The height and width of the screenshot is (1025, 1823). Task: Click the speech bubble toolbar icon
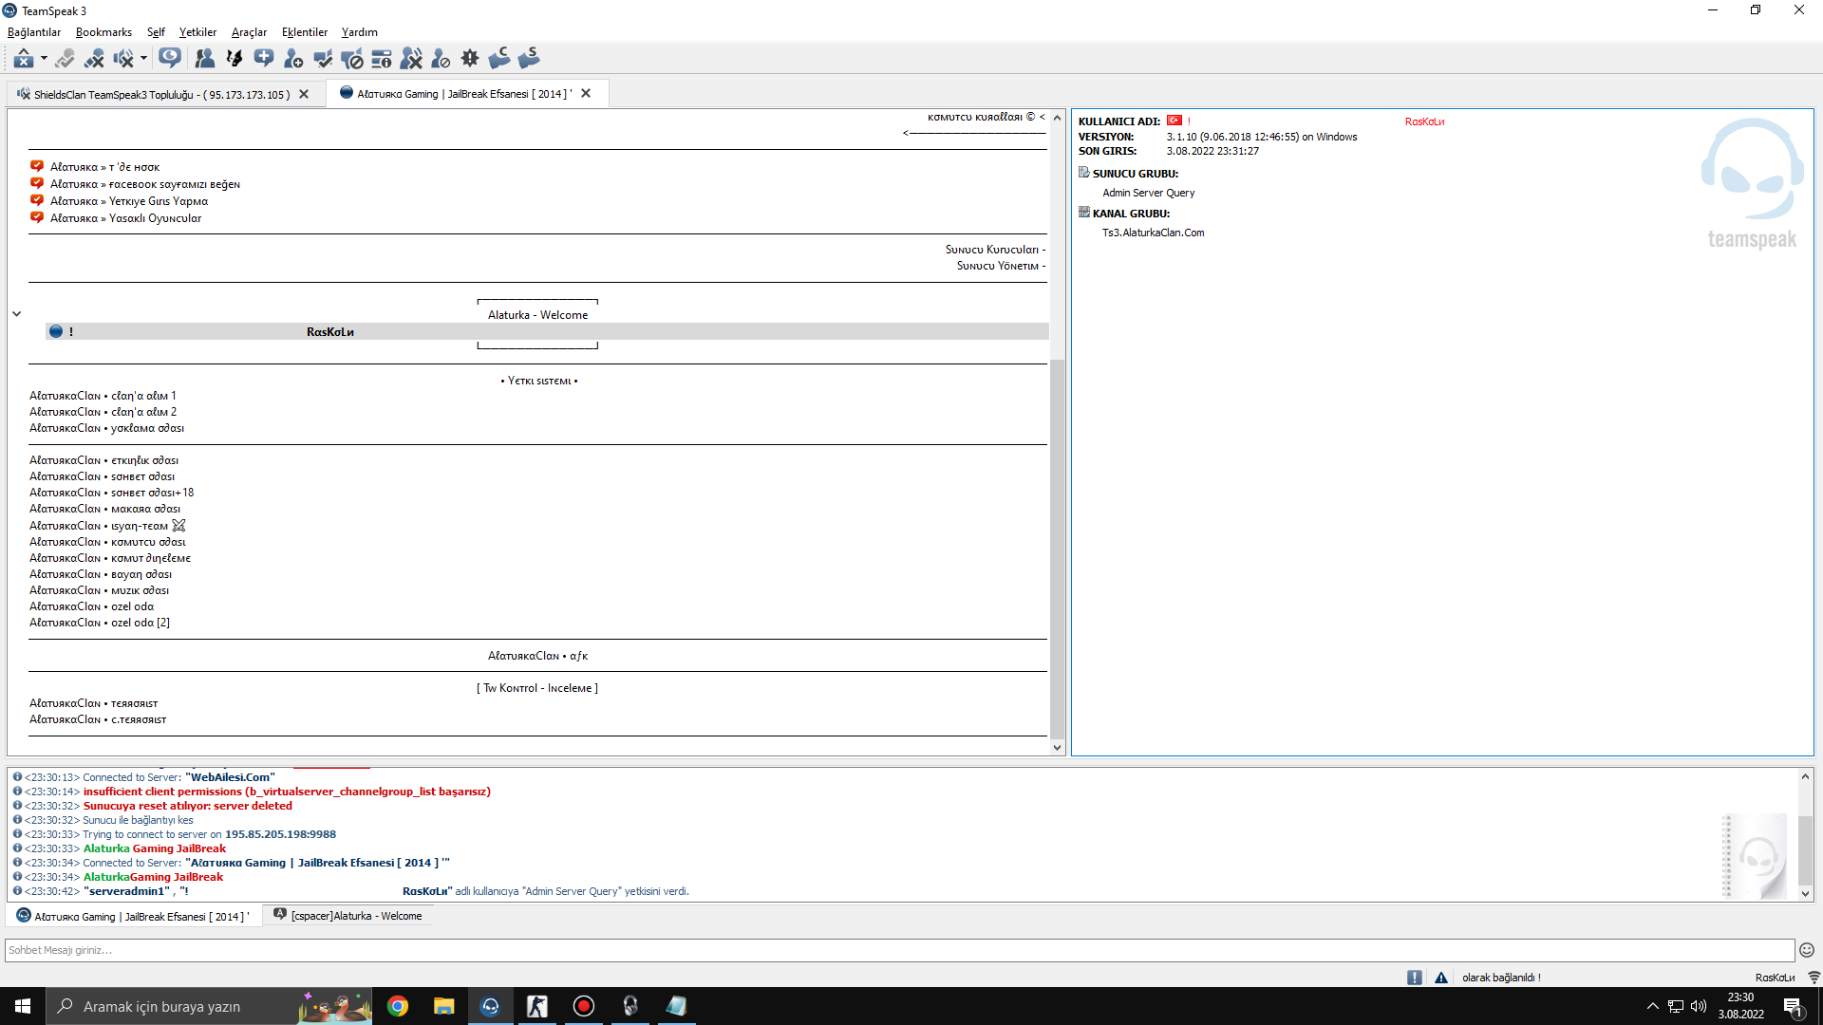tap(170, 59)
